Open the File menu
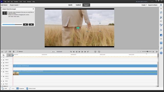 coord(5,2)
